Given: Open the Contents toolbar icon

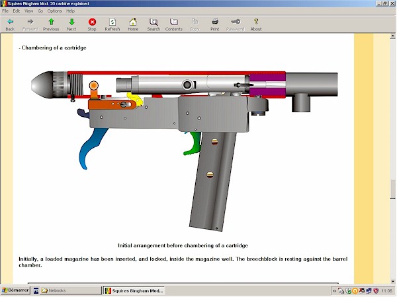Looking at the screenshot, I should 173,22.
